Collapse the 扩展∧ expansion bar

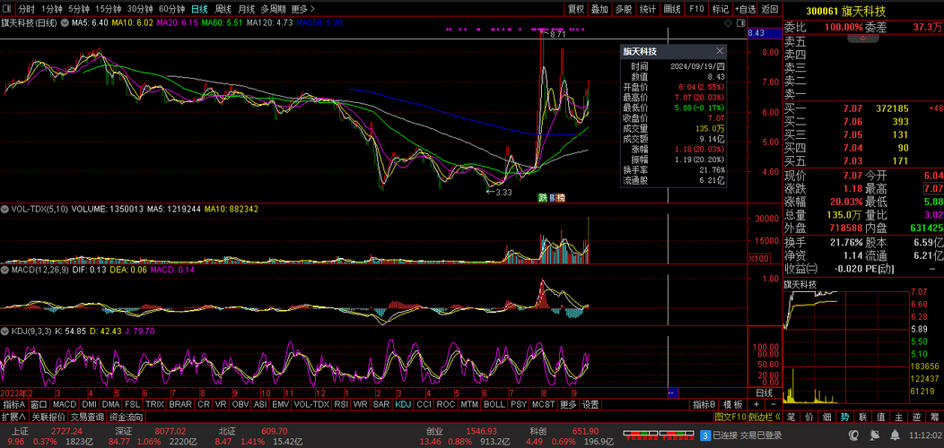(13, 417)
